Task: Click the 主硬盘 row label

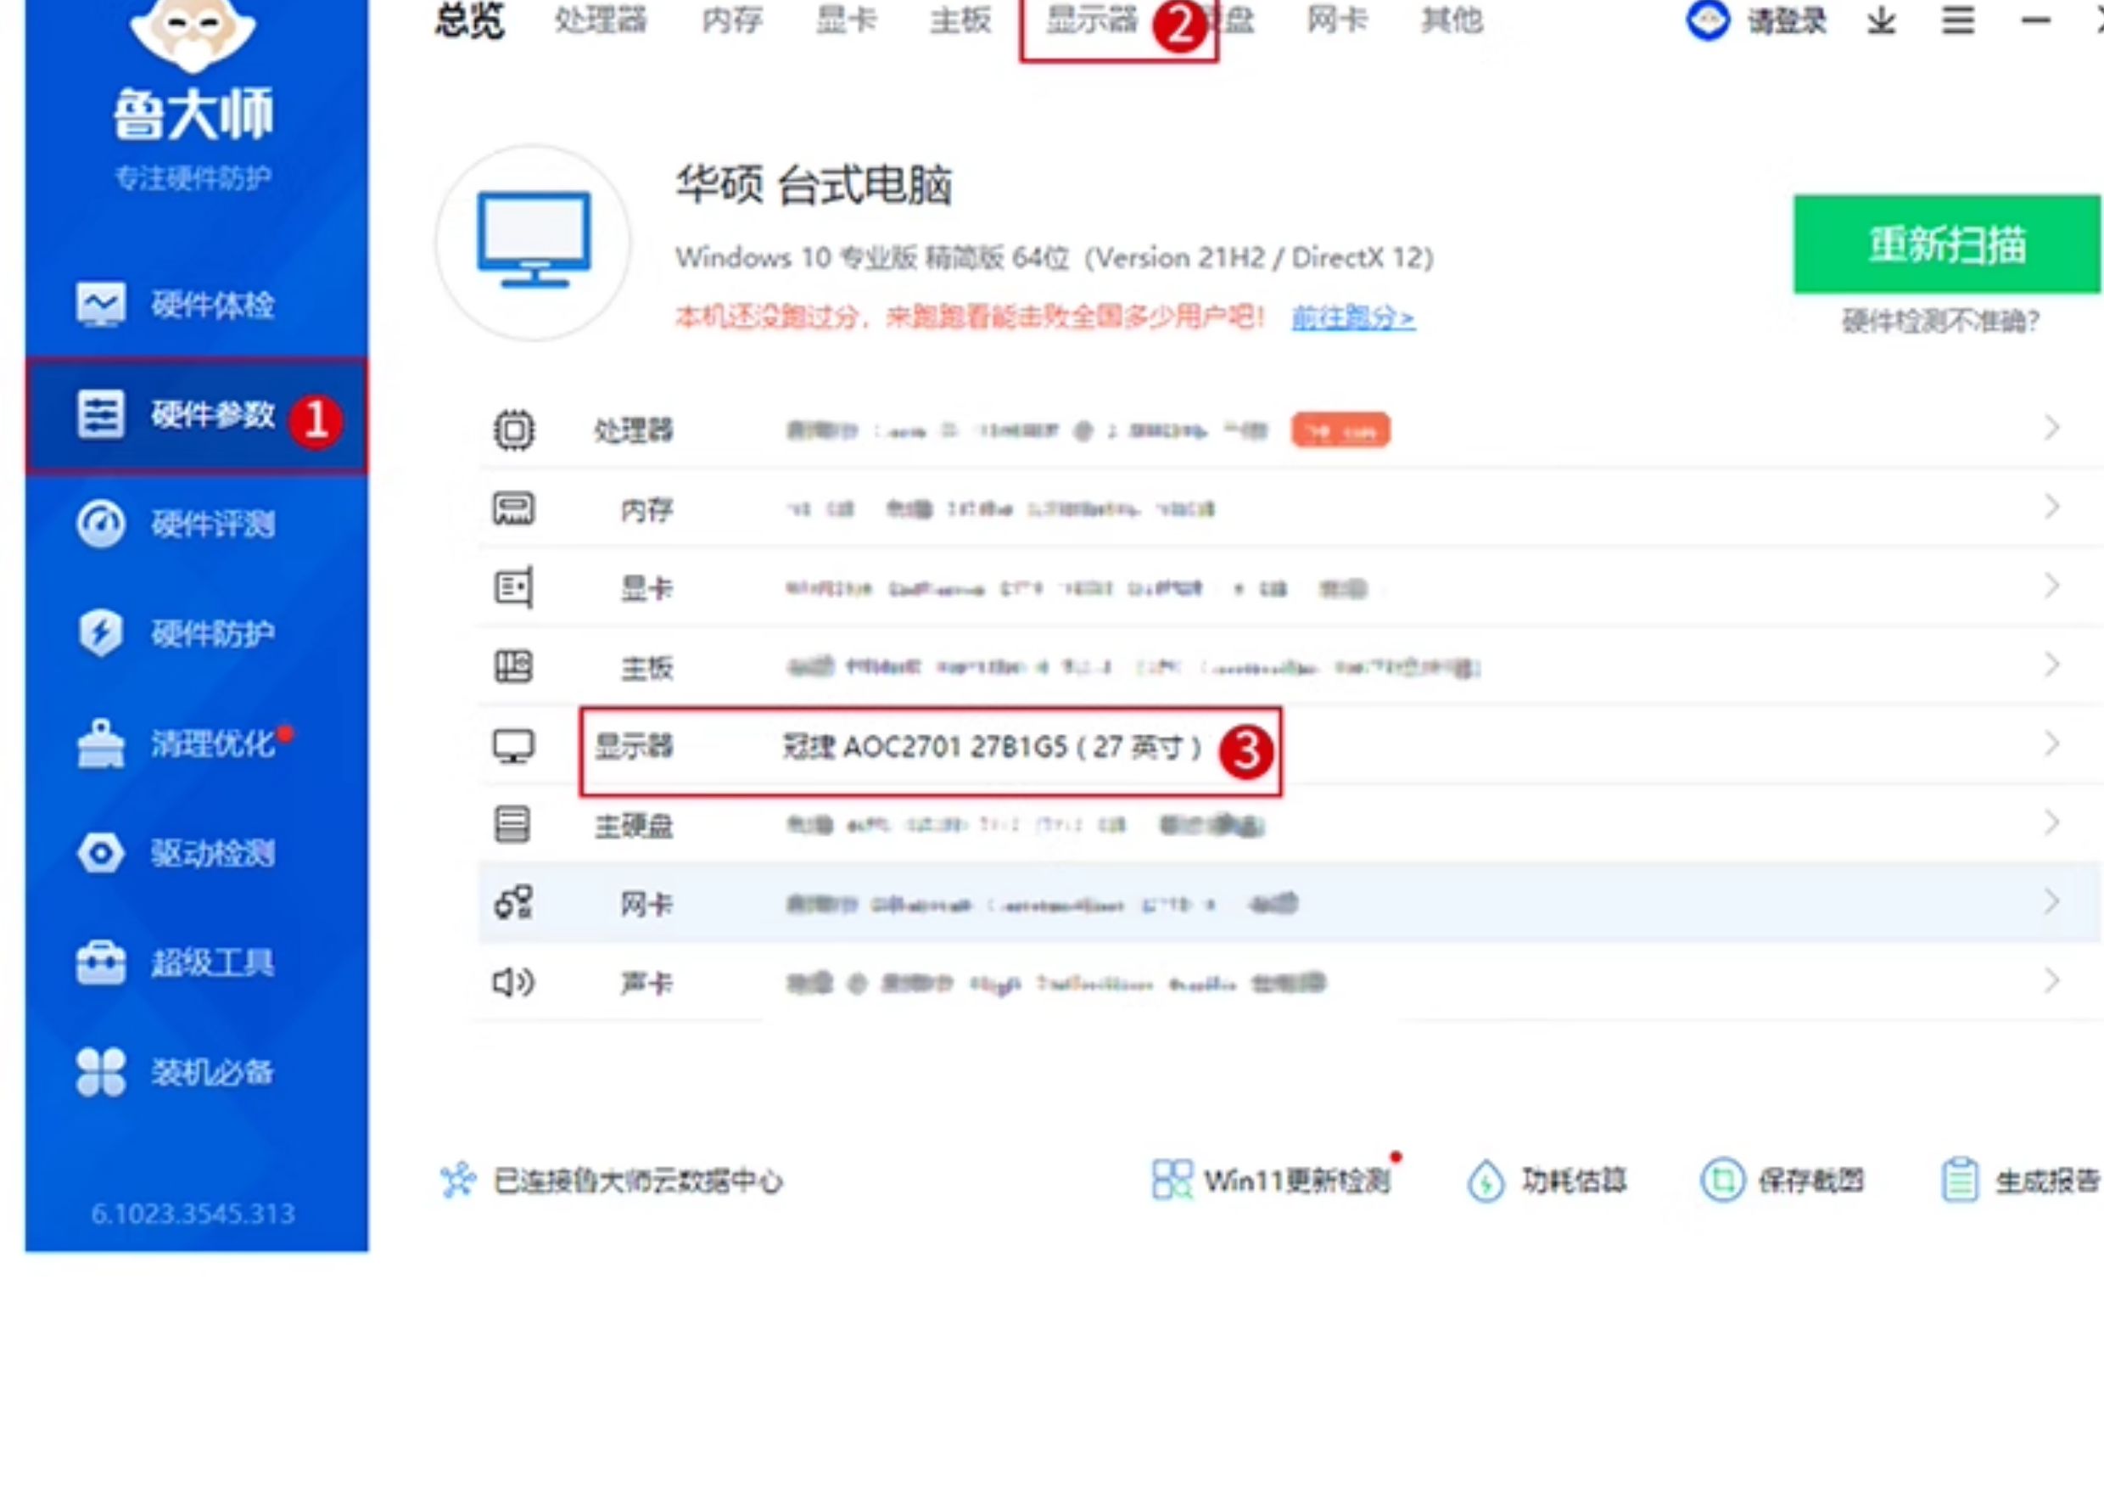Action: click(634, 826)
